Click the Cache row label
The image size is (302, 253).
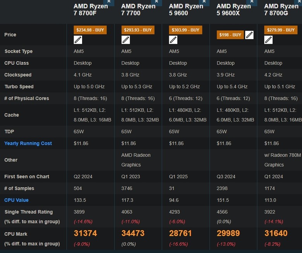[12, 115]
